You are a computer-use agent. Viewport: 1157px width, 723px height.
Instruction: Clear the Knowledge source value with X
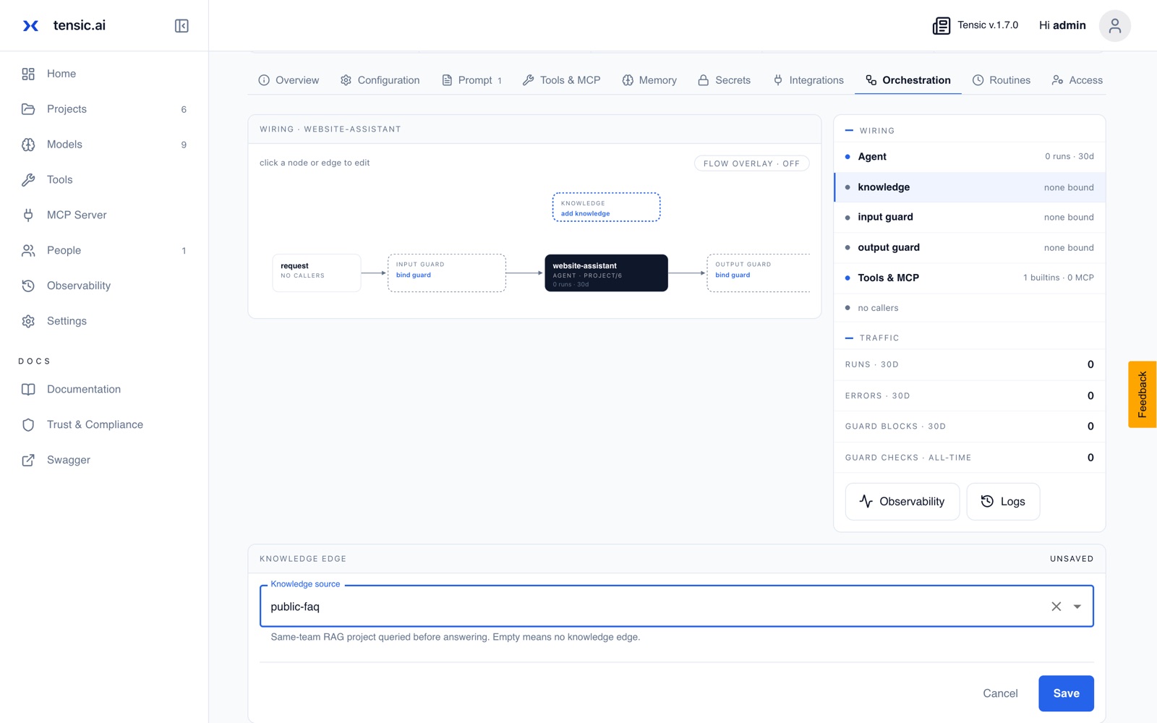click(1056, 607)
